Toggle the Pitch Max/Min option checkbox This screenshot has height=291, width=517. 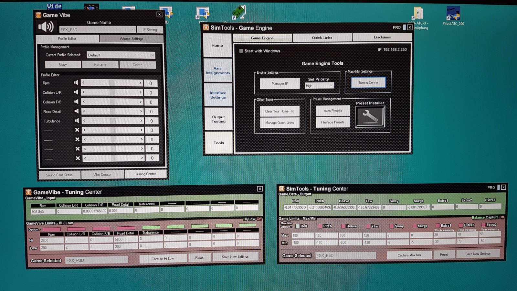320,226
